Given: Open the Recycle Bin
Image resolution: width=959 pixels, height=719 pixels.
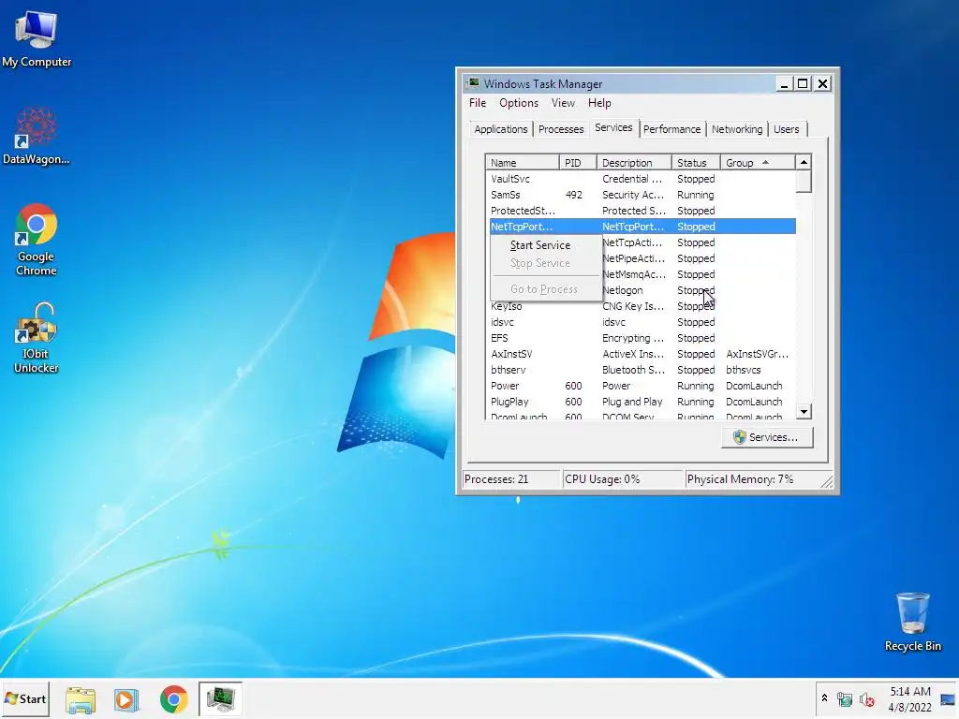Looking at the screenshot, I should [x=912, y=622].
